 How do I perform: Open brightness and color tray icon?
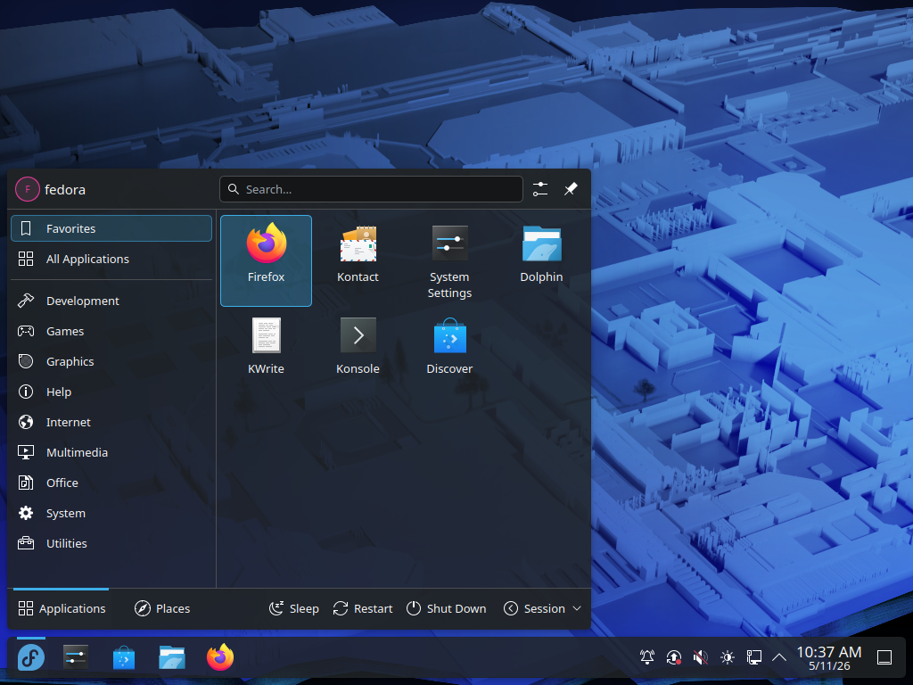(728, 657)
